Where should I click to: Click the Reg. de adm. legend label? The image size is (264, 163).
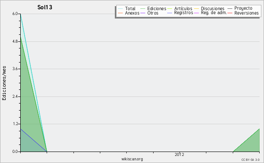pos(214,13)
